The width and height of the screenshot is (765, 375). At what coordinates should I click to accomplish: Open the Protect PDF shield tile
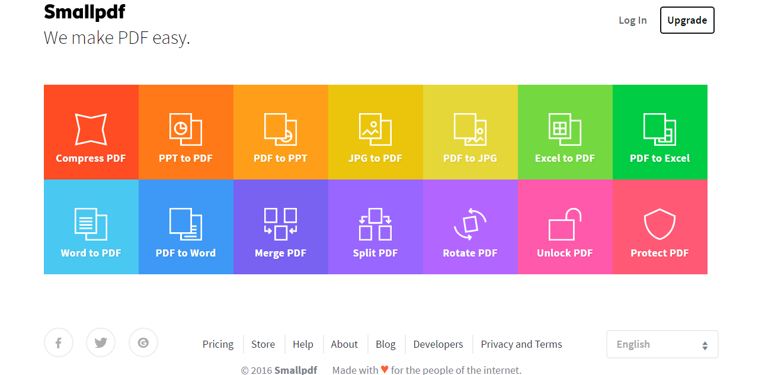pos(660,227)
